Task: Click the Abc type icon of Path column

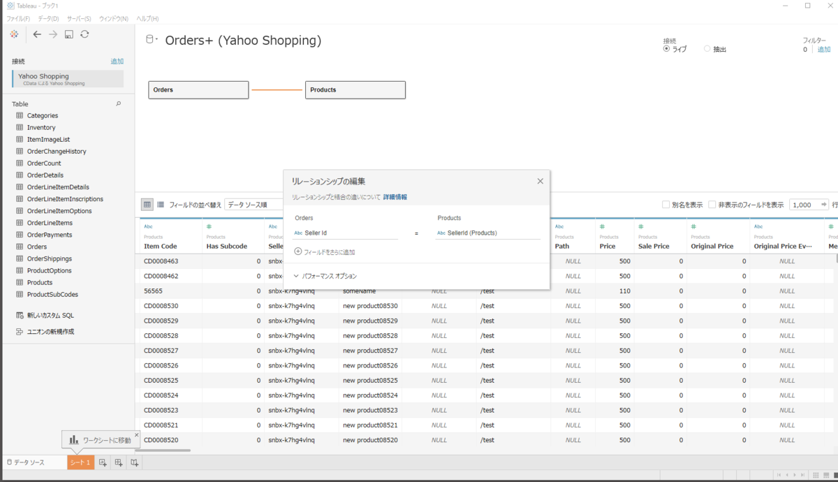Action: click(559, 226)
